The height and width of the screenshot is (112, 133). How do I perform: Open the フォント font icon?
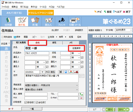coord(62,21)
